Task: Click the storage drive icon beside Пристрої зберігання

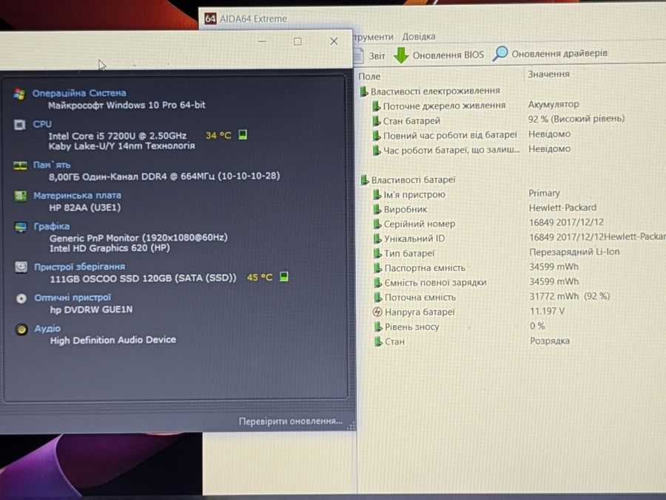Action: [x=21, y=267]
